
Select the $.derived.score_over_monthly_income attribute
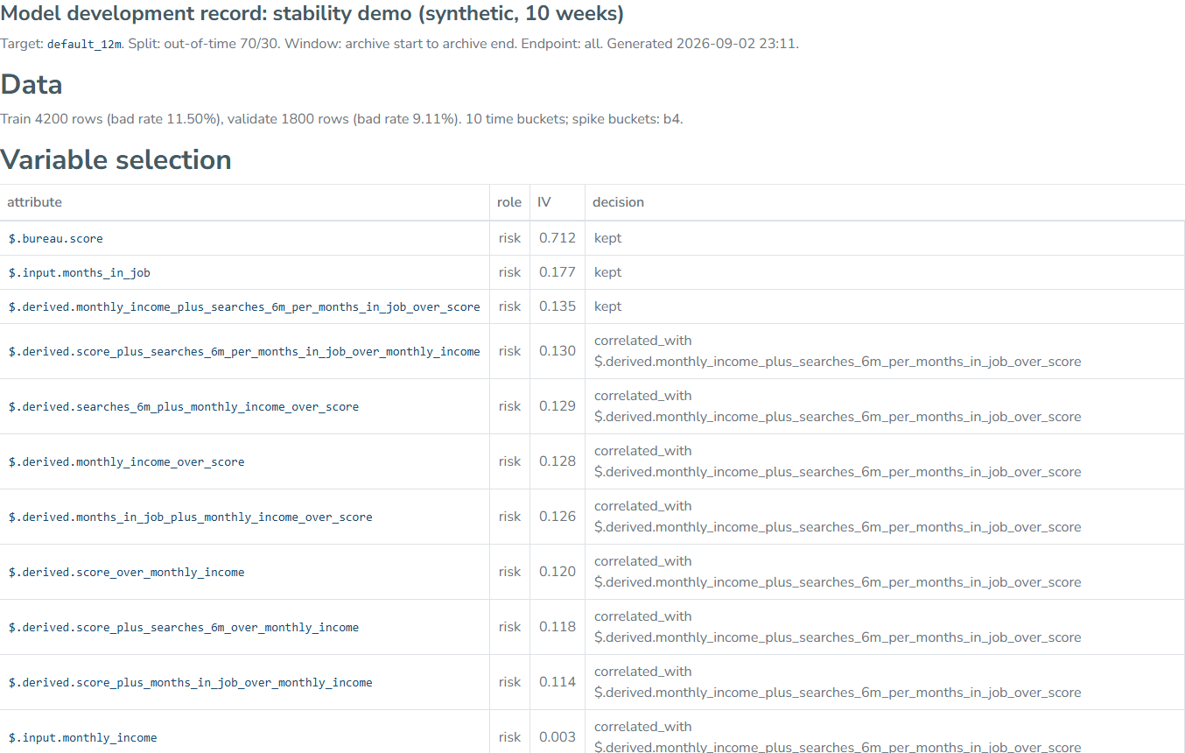[127, 572]
